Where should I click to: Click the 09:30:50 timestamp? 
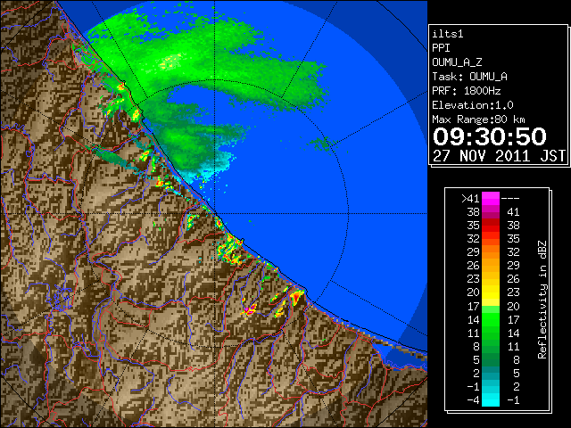pyautogui.click(x=490, y=136)
